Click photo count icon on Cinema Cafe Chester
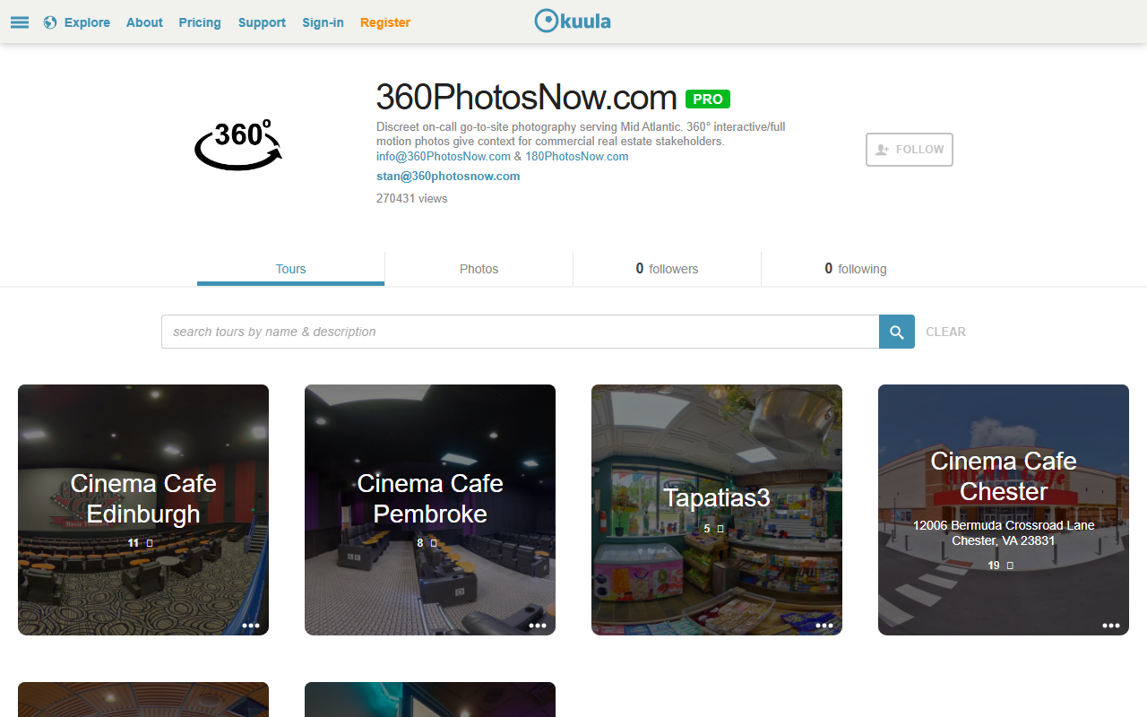The image size is (1147, 717). click(1010, 566)
